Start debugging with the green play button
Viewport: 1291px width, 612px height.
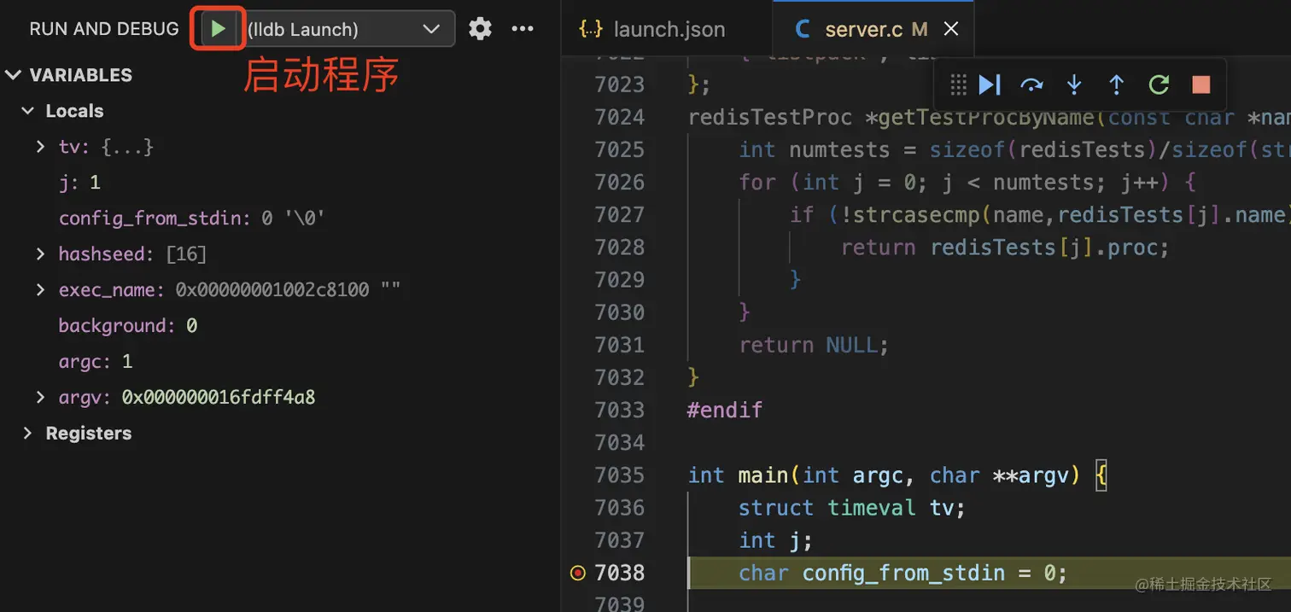tap(218, 29)
